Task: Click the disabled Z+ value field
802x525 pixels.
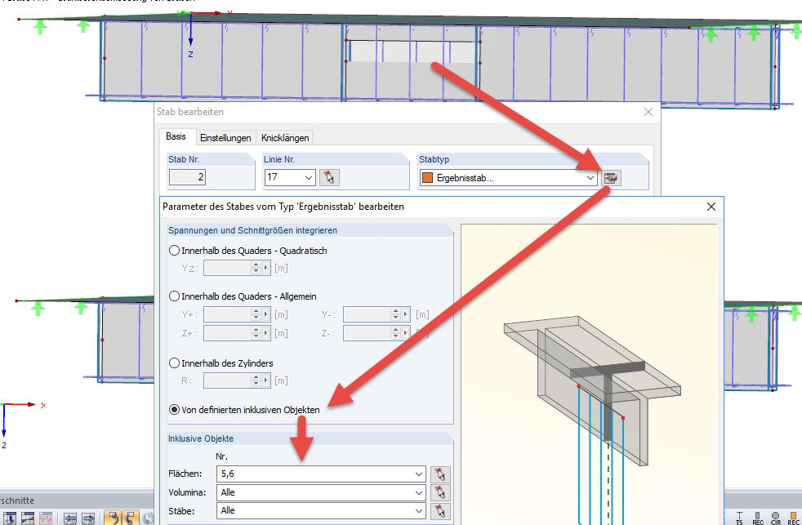Action: pos(227,333)
